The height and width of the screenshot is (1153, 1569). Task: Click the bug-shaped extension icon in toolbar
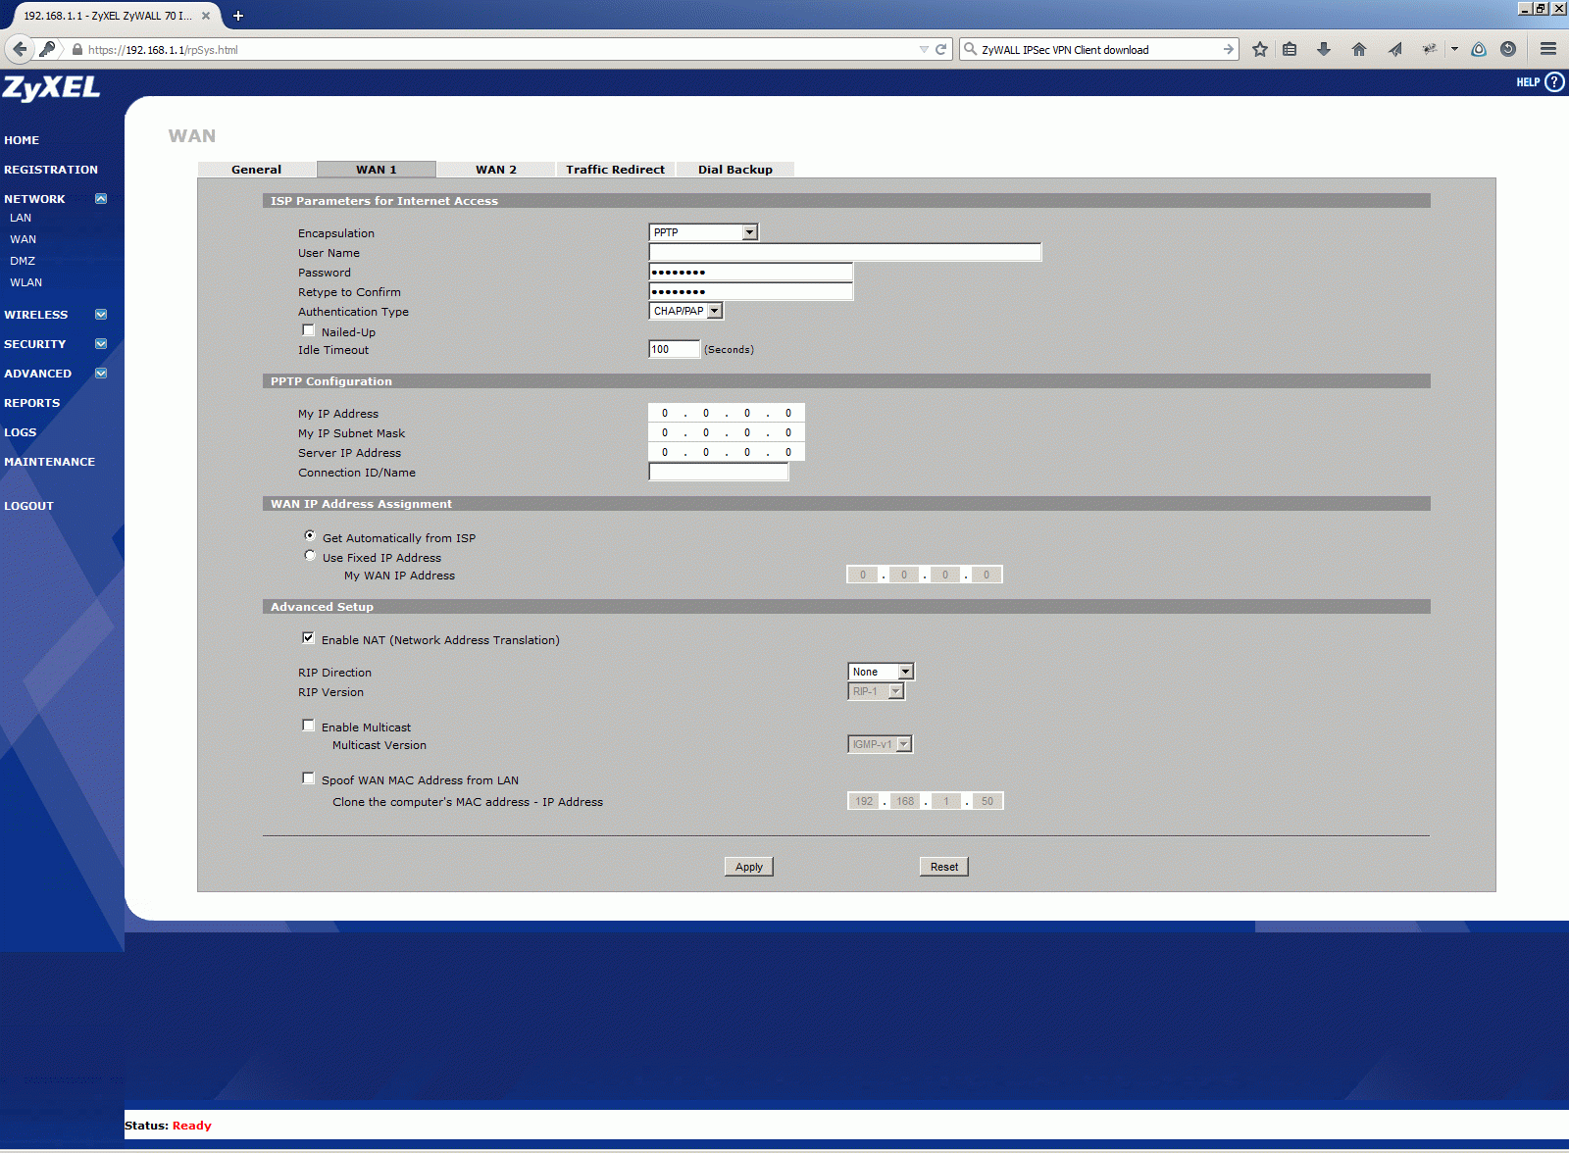(x=1430, y=49)
